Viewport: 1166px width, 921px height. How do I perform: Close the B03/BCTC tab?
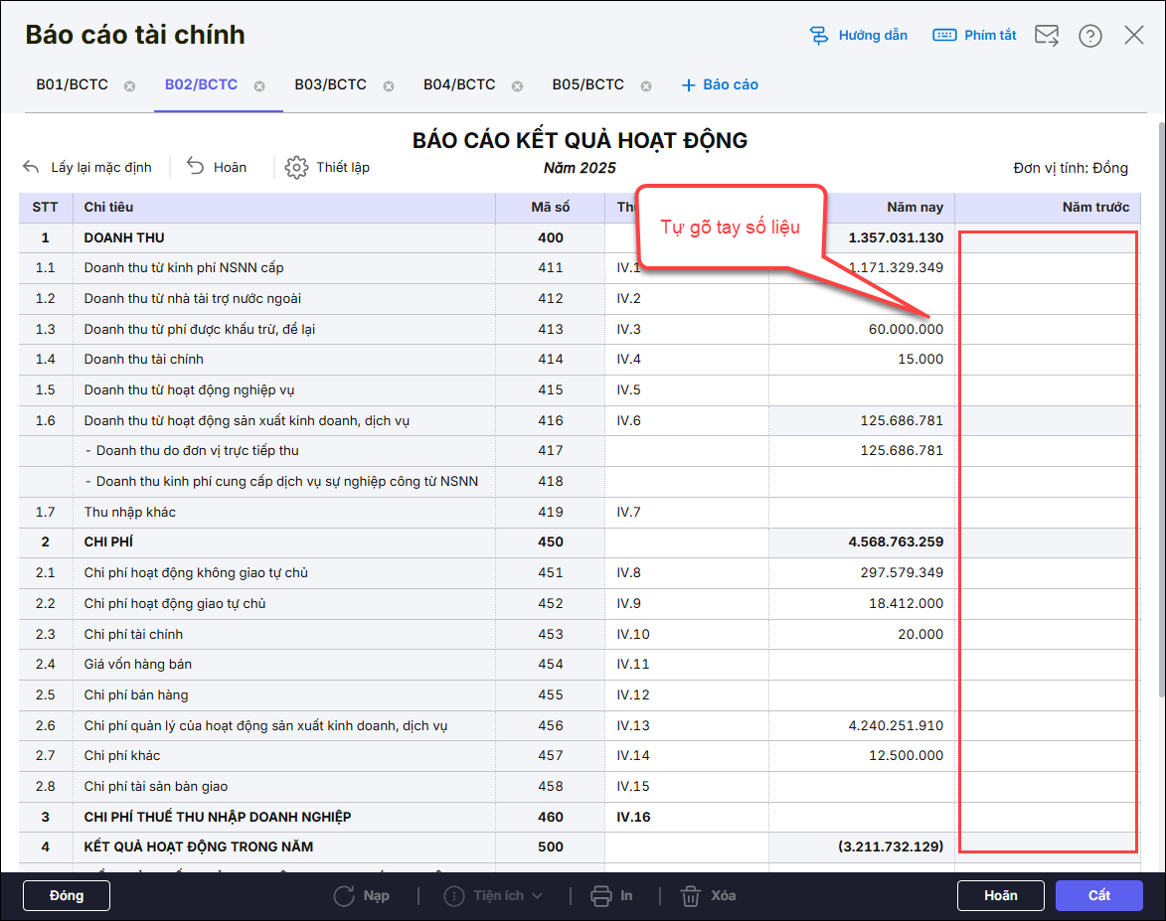[x=389, y=86]
